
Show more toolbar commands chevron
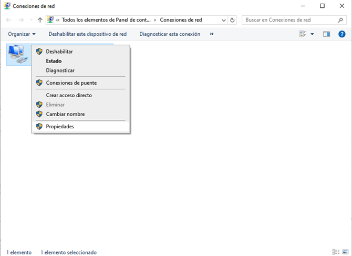tap(212, 34)
